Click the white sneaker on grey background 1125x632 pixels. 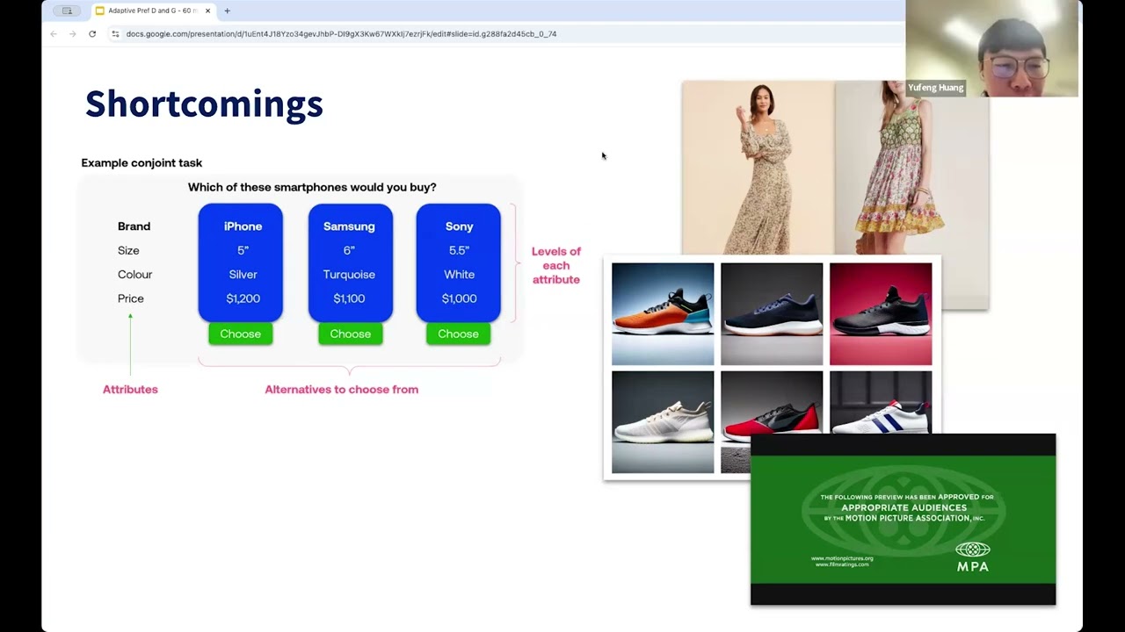[x=663, y=422]
